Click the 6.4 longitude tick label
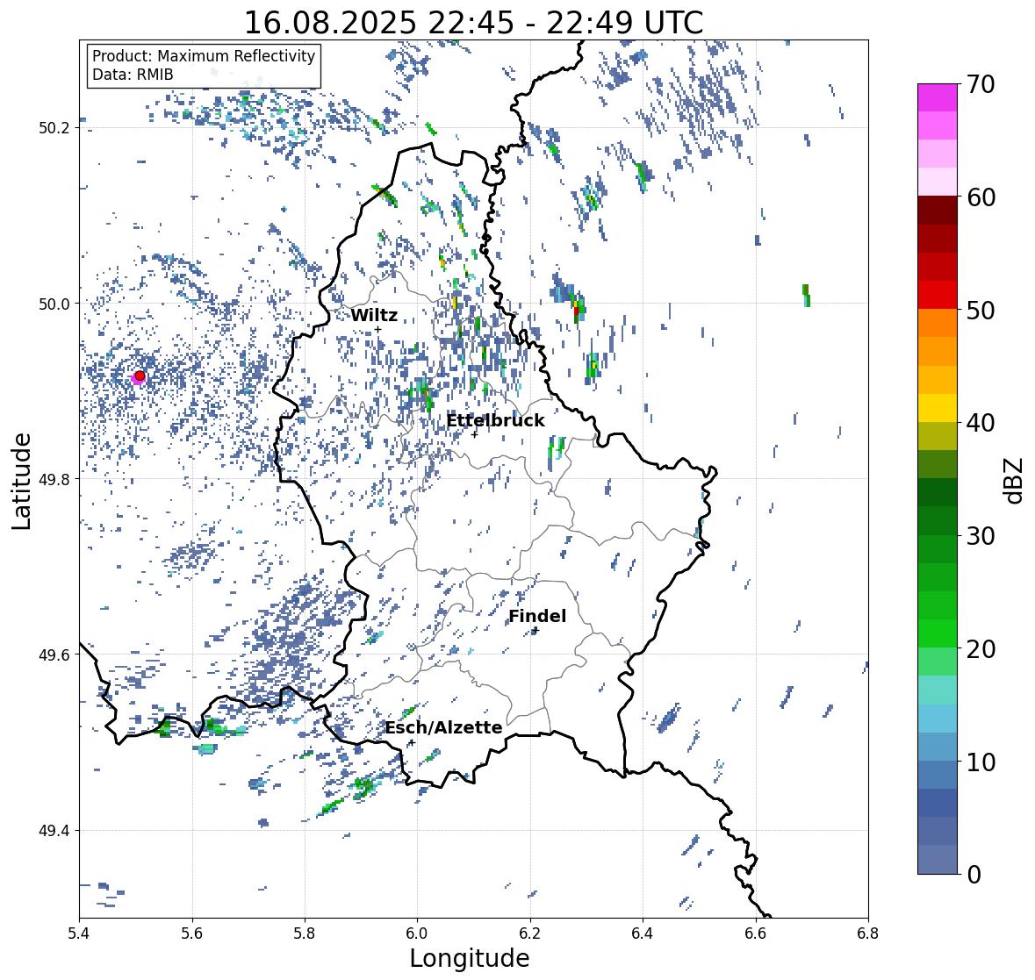Screen dimensions: 1035x980 point(643,934)
